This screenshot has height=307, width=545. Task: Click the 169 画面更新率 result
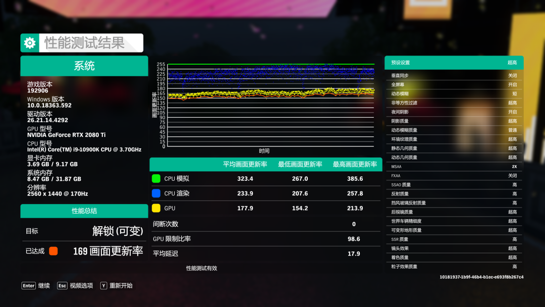(x=108, y=251)
